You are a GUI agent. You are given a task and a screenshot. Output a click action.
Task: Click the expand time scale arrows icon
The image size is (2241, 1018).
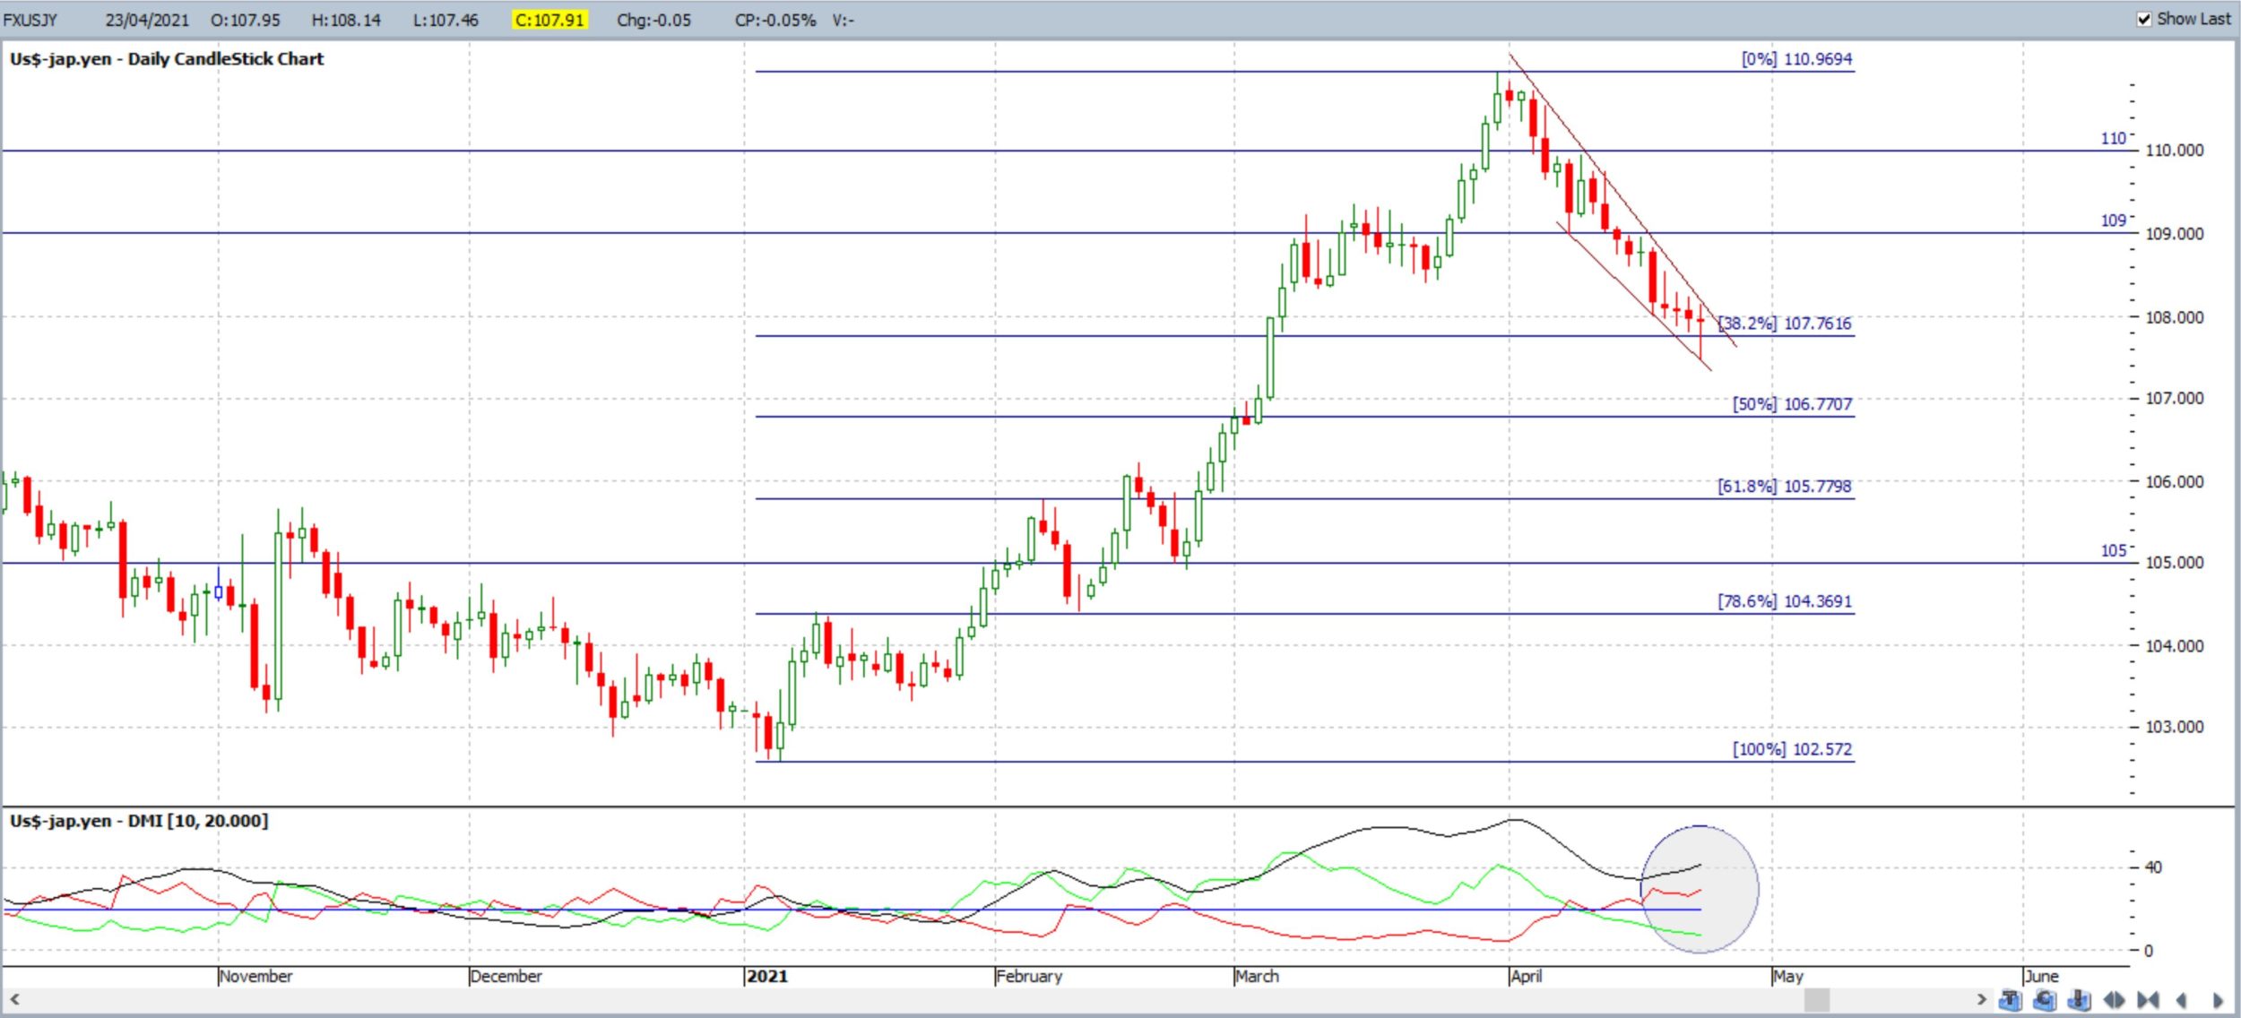coord(2114,1000)
